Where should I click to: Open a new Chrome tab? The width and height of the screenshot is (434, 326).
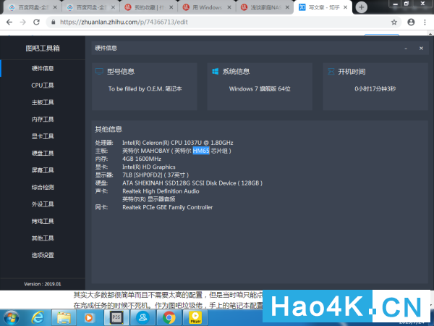click(361, 7)
